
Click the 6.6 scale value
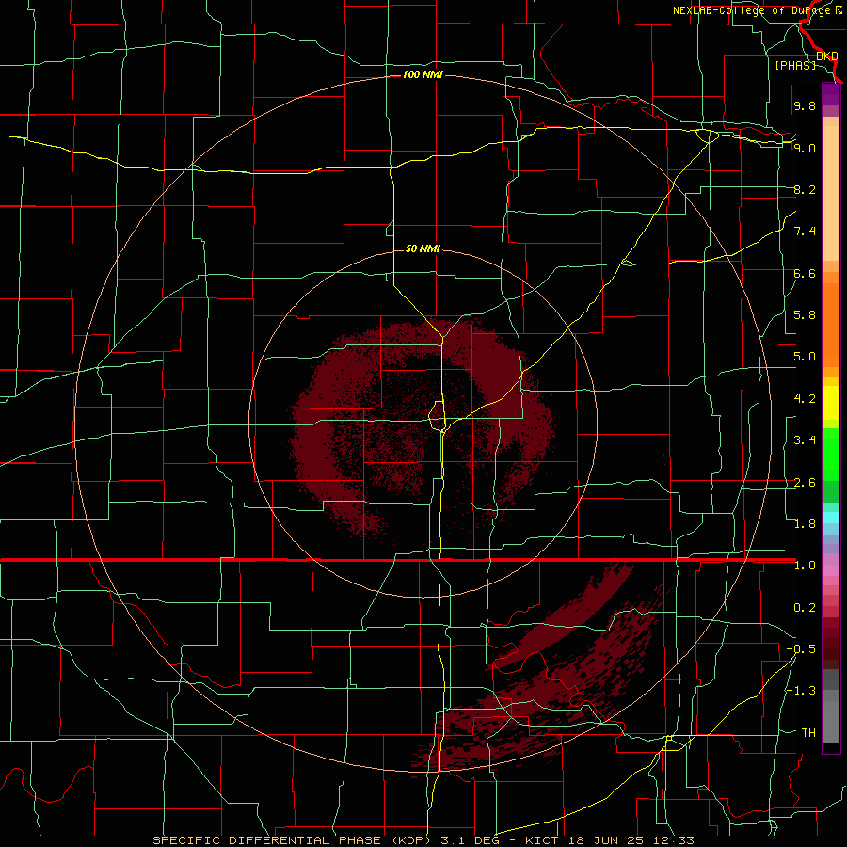pos(805,273)
